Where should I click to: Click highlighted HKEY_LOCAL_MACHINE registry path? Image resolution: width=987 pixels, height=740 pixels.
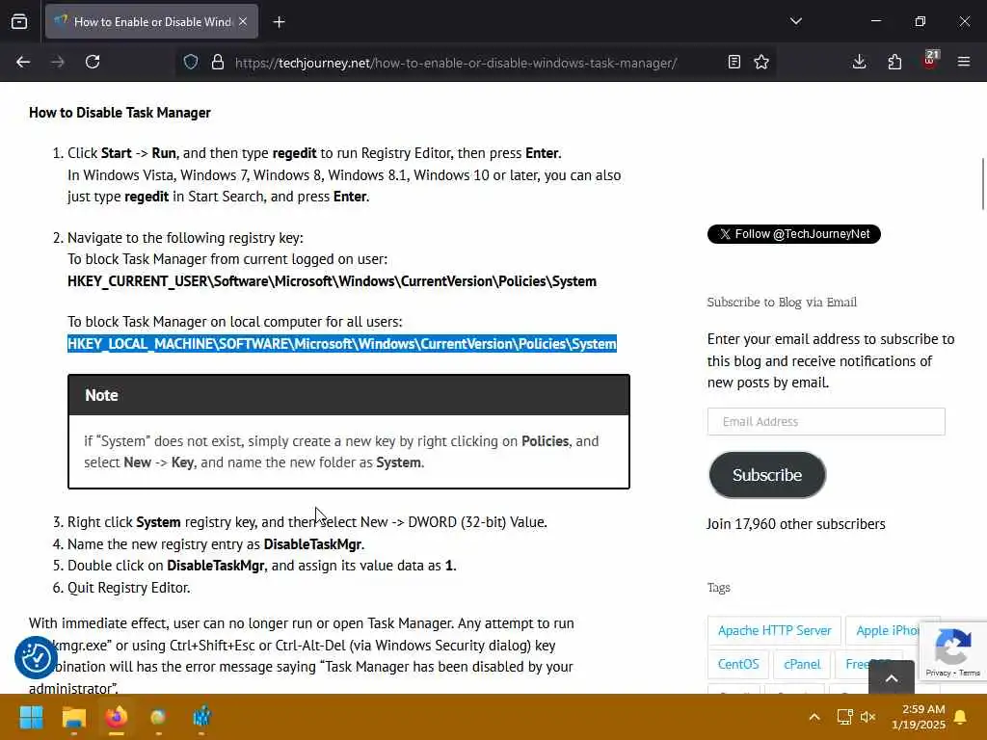pyautogui.click(x=342, y=344)
